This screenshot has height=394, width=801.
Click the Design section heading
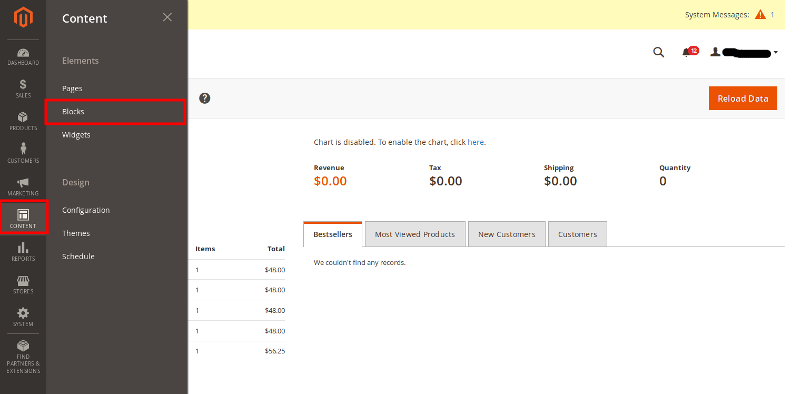click(76, 182)
